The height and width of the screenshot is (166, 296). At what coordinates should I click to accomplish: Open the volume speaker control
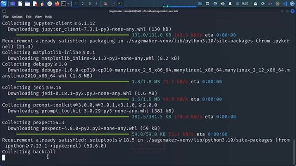222,4
